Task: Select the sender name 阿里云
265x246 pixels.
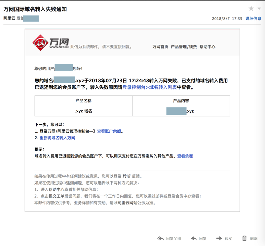Action: (9, 18)
